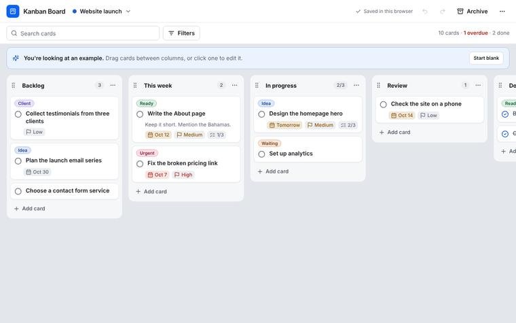Click the Archive button
The width and height of the screenshot is (516, 323).
[473, 12]
